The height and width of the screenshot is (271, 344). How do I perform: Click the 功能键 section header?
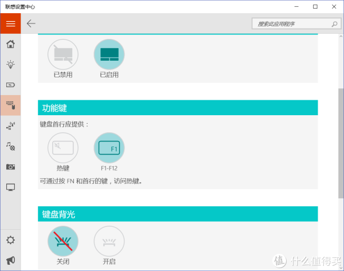point(178,108)
